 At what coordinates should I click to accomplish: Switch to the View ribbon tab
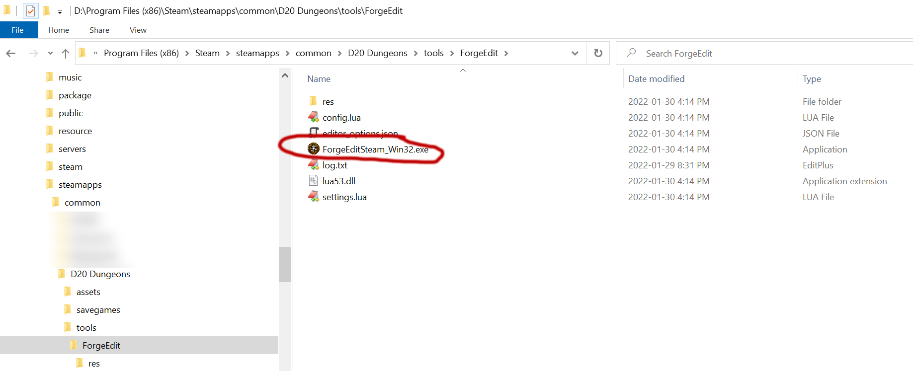pos(138,30)
